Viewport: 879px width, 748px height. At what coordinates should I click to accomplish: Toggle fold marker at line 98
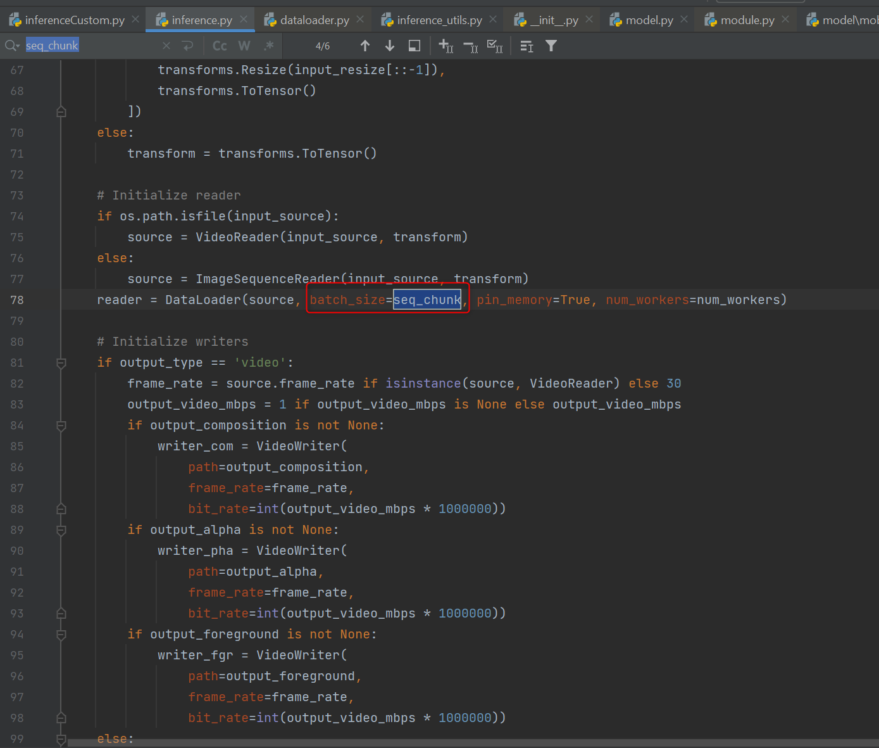[61, 718]
